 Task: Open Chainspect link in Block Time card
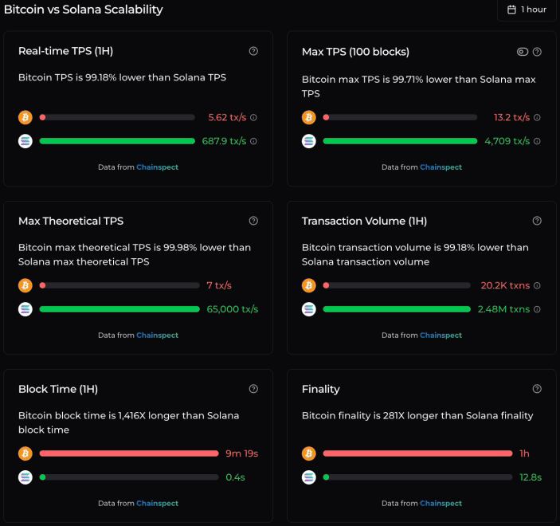(157, 504)
